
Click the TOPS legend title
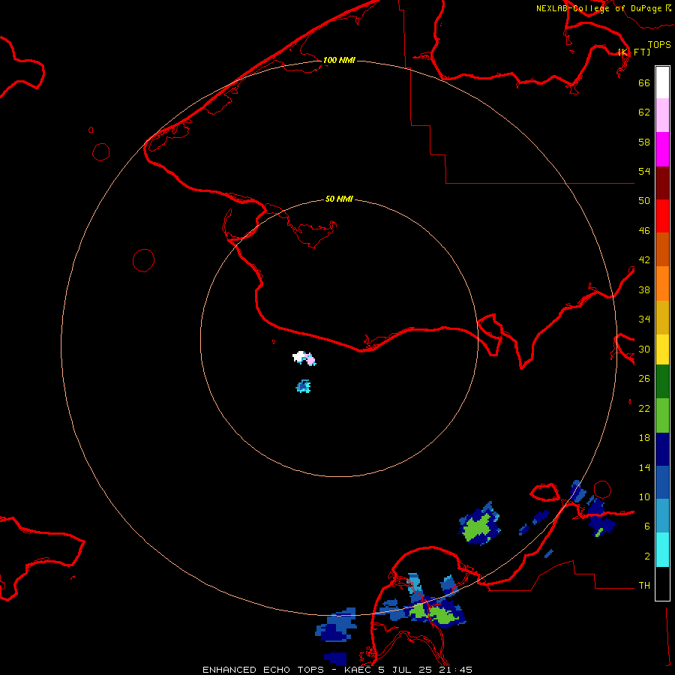click(x=659, y=44)
